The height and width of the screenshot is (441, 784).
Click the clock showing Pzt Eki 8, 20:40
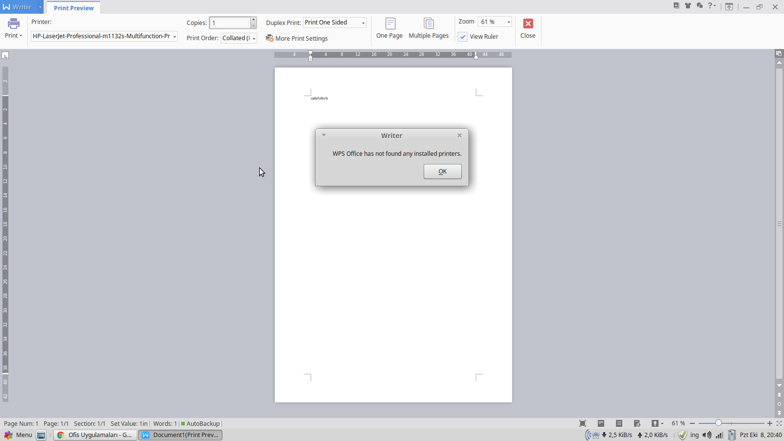coord(761,435)
